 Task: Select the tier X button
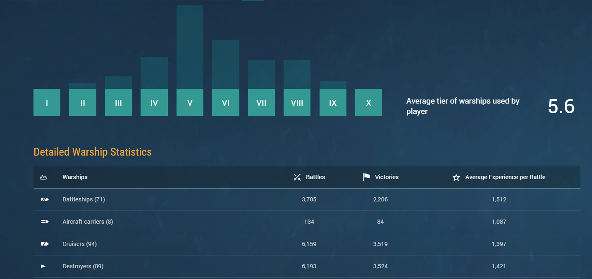coord(368,102)
